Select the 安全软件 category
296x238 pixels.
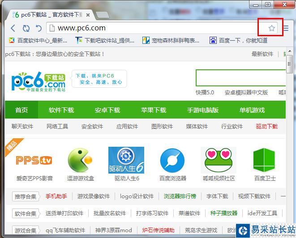tap(92, 126)
